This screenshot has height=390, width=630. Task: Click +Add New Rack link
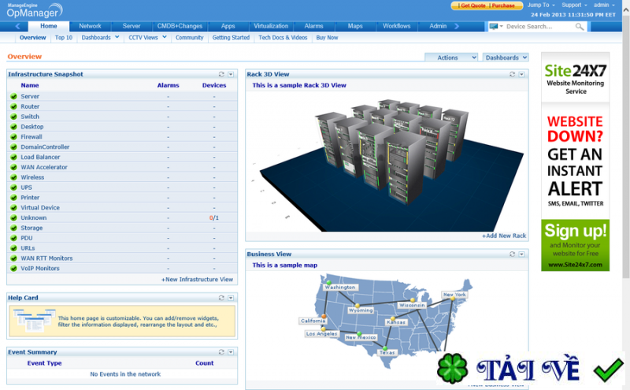[504, 236]
